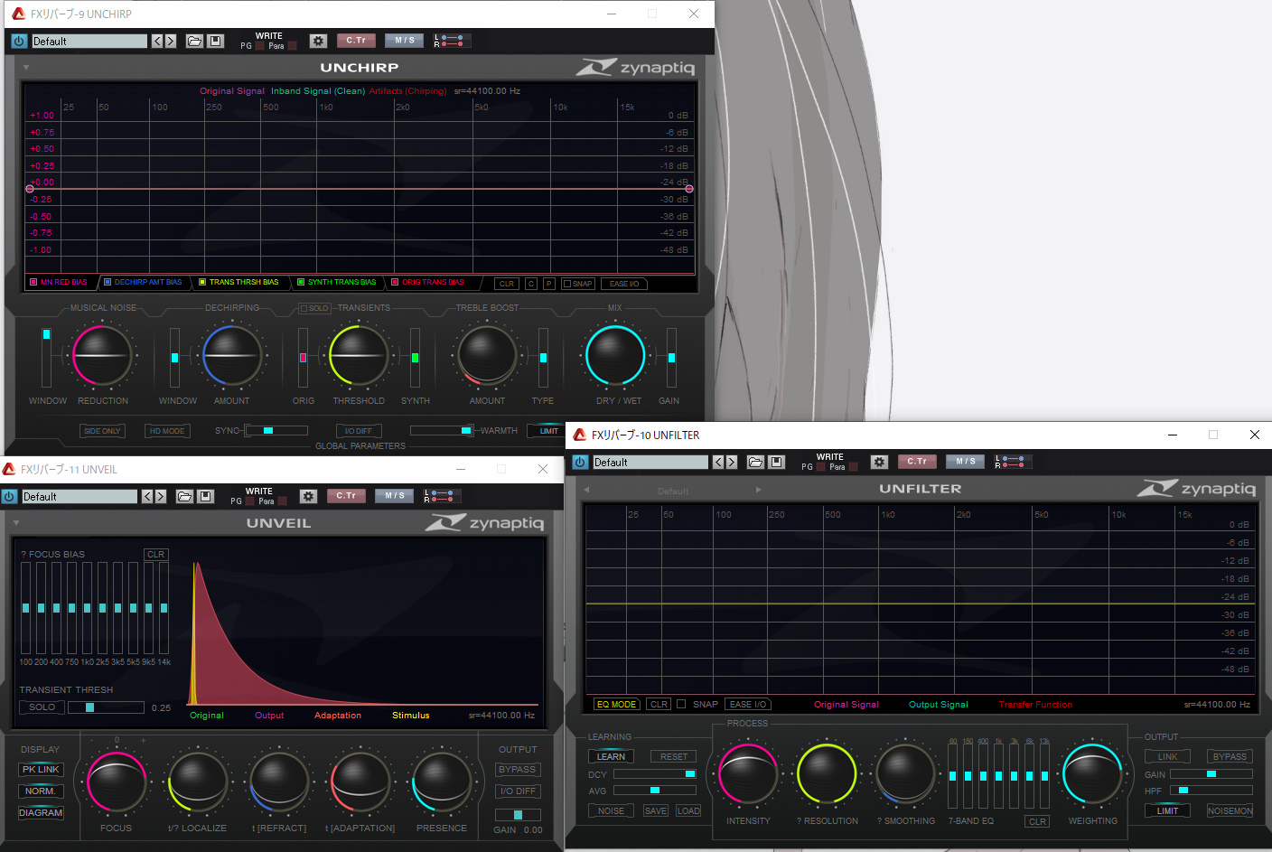This screenshot has width=1272, height=852.
Task: Click ADAPTATION knob in UNVEIL
Action: [360, 782]
